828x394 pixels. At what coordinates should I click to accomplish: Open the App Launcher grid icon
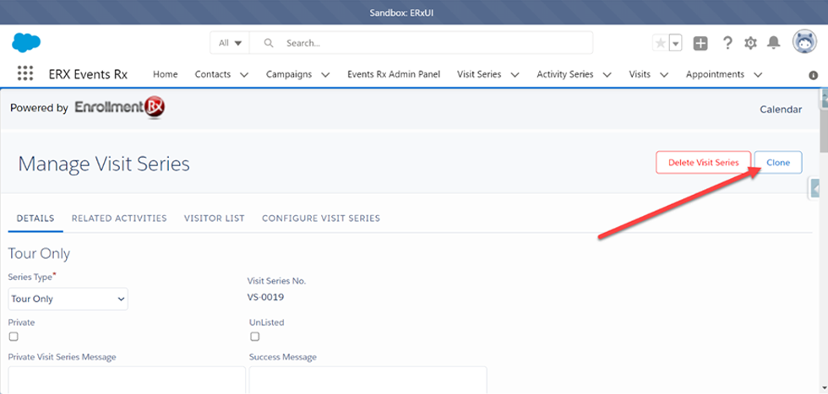25,74
